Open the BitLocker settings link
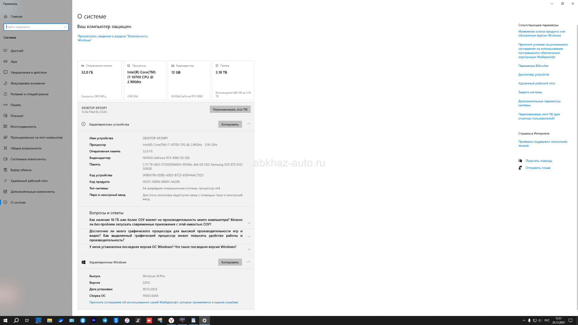The image size is (578, 325). point(533,66)
